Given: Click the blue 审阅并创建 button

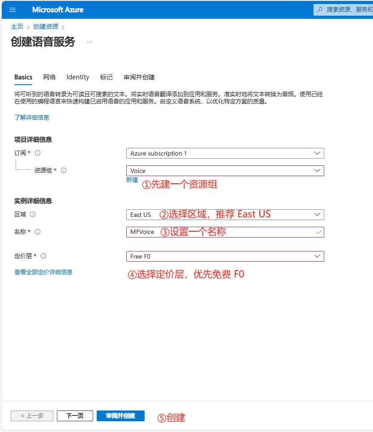Looking at the screenshot, I should [x=120, y=416].
